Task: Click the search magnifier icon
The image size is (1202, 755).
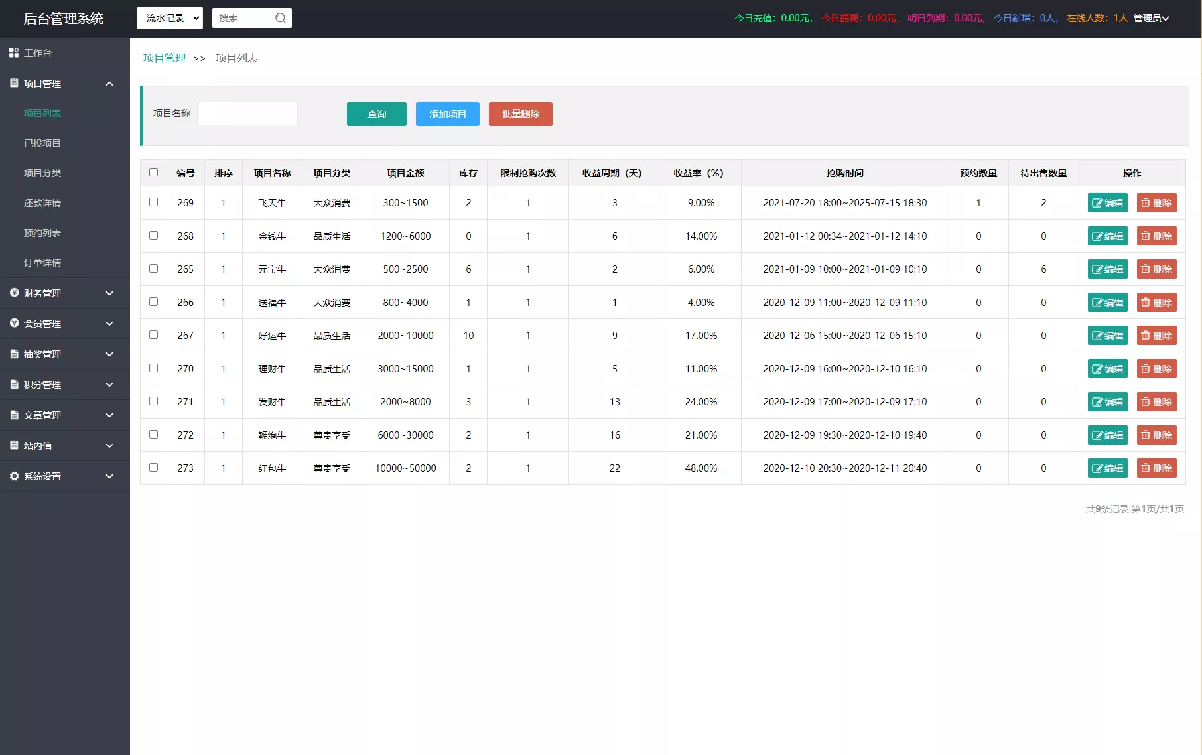Action: point(281,18)
